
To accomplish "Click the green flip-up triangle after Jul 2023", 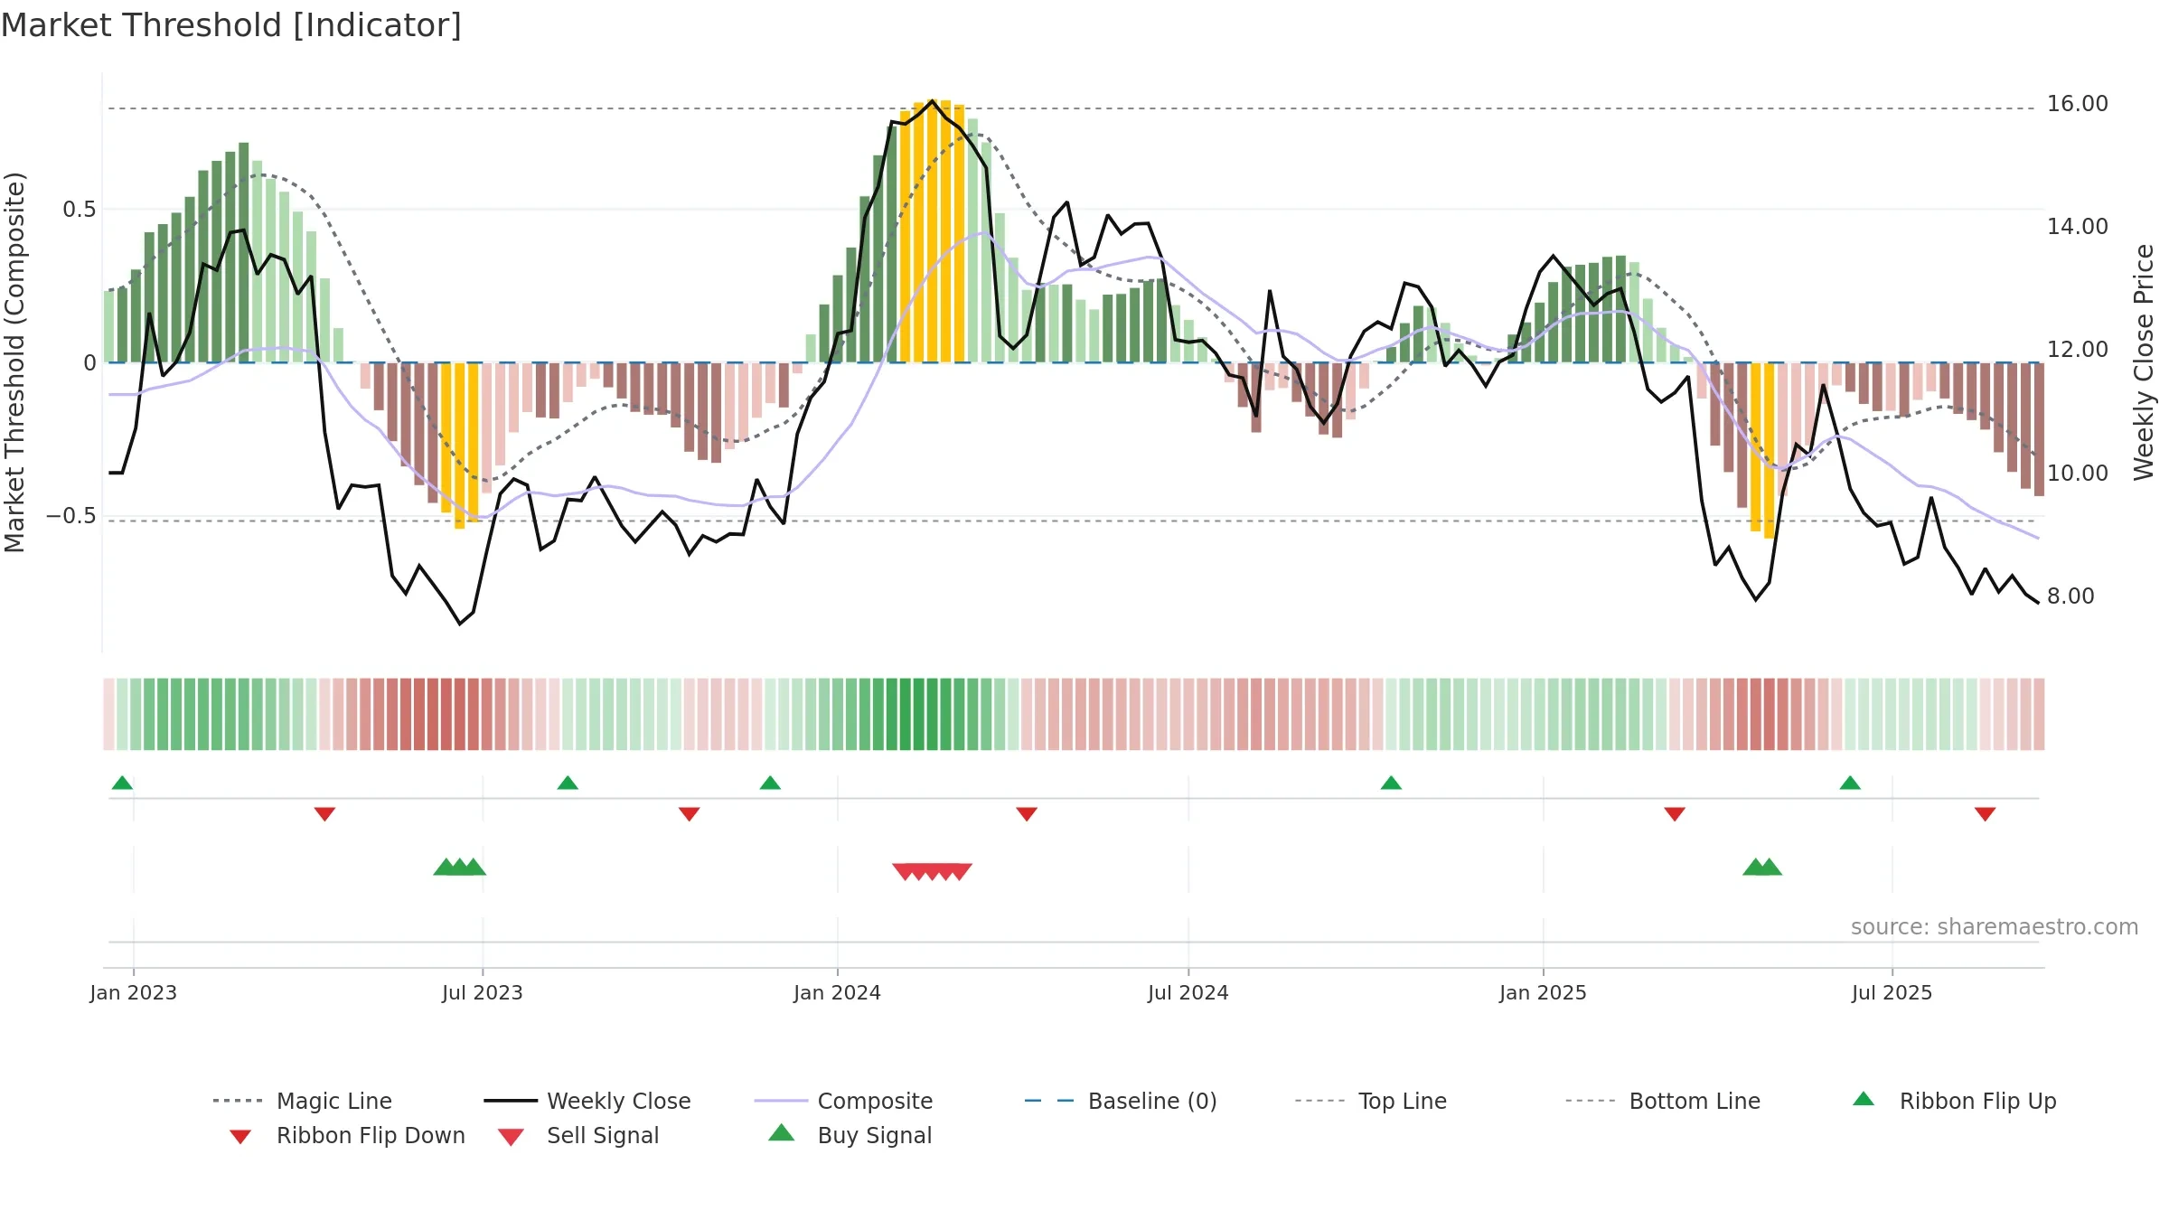I will (568, 783).
